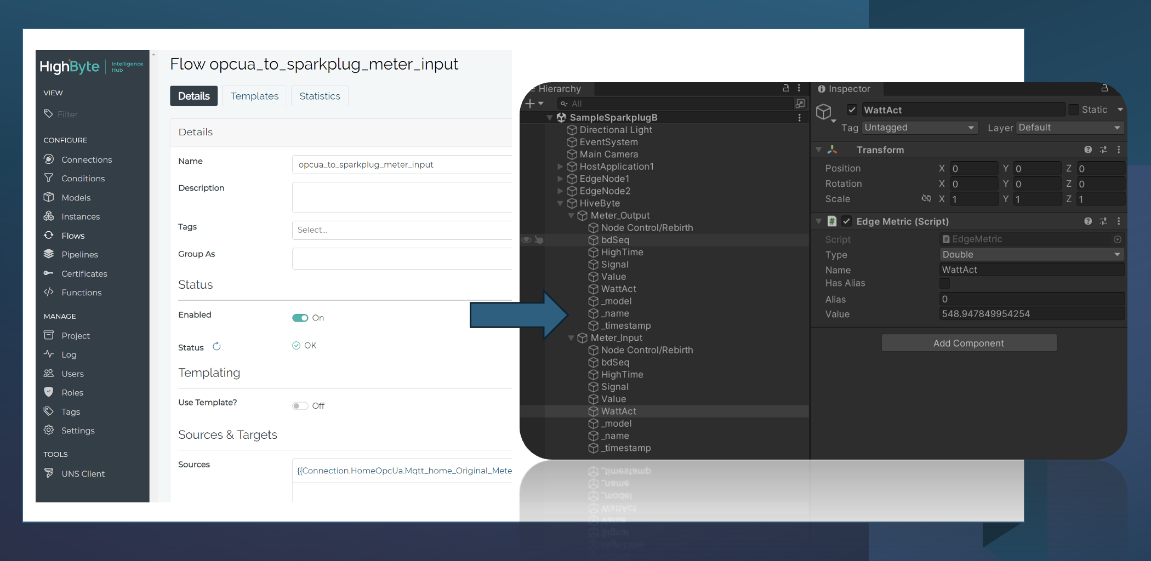Open the Tags Select field
The width and height of the screenshot is (1151, 561).
[402, 230]
